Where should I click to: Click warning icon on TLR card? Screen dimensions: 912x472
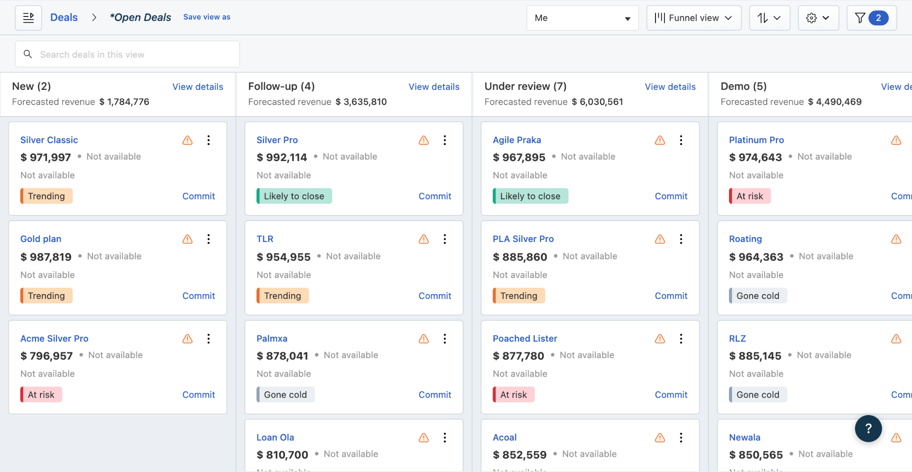424,239
